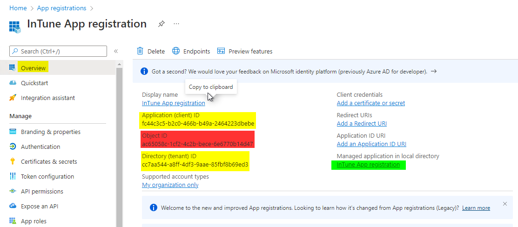Click the Overview grid icon in the sidebar

pyautogui.click(x=13, y=68)
